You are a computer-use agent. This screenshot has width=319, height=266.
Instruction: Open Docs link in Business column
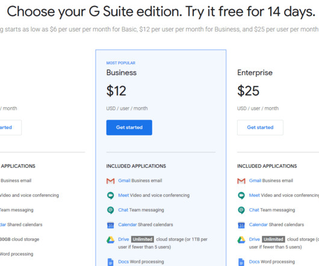point(123,262)
